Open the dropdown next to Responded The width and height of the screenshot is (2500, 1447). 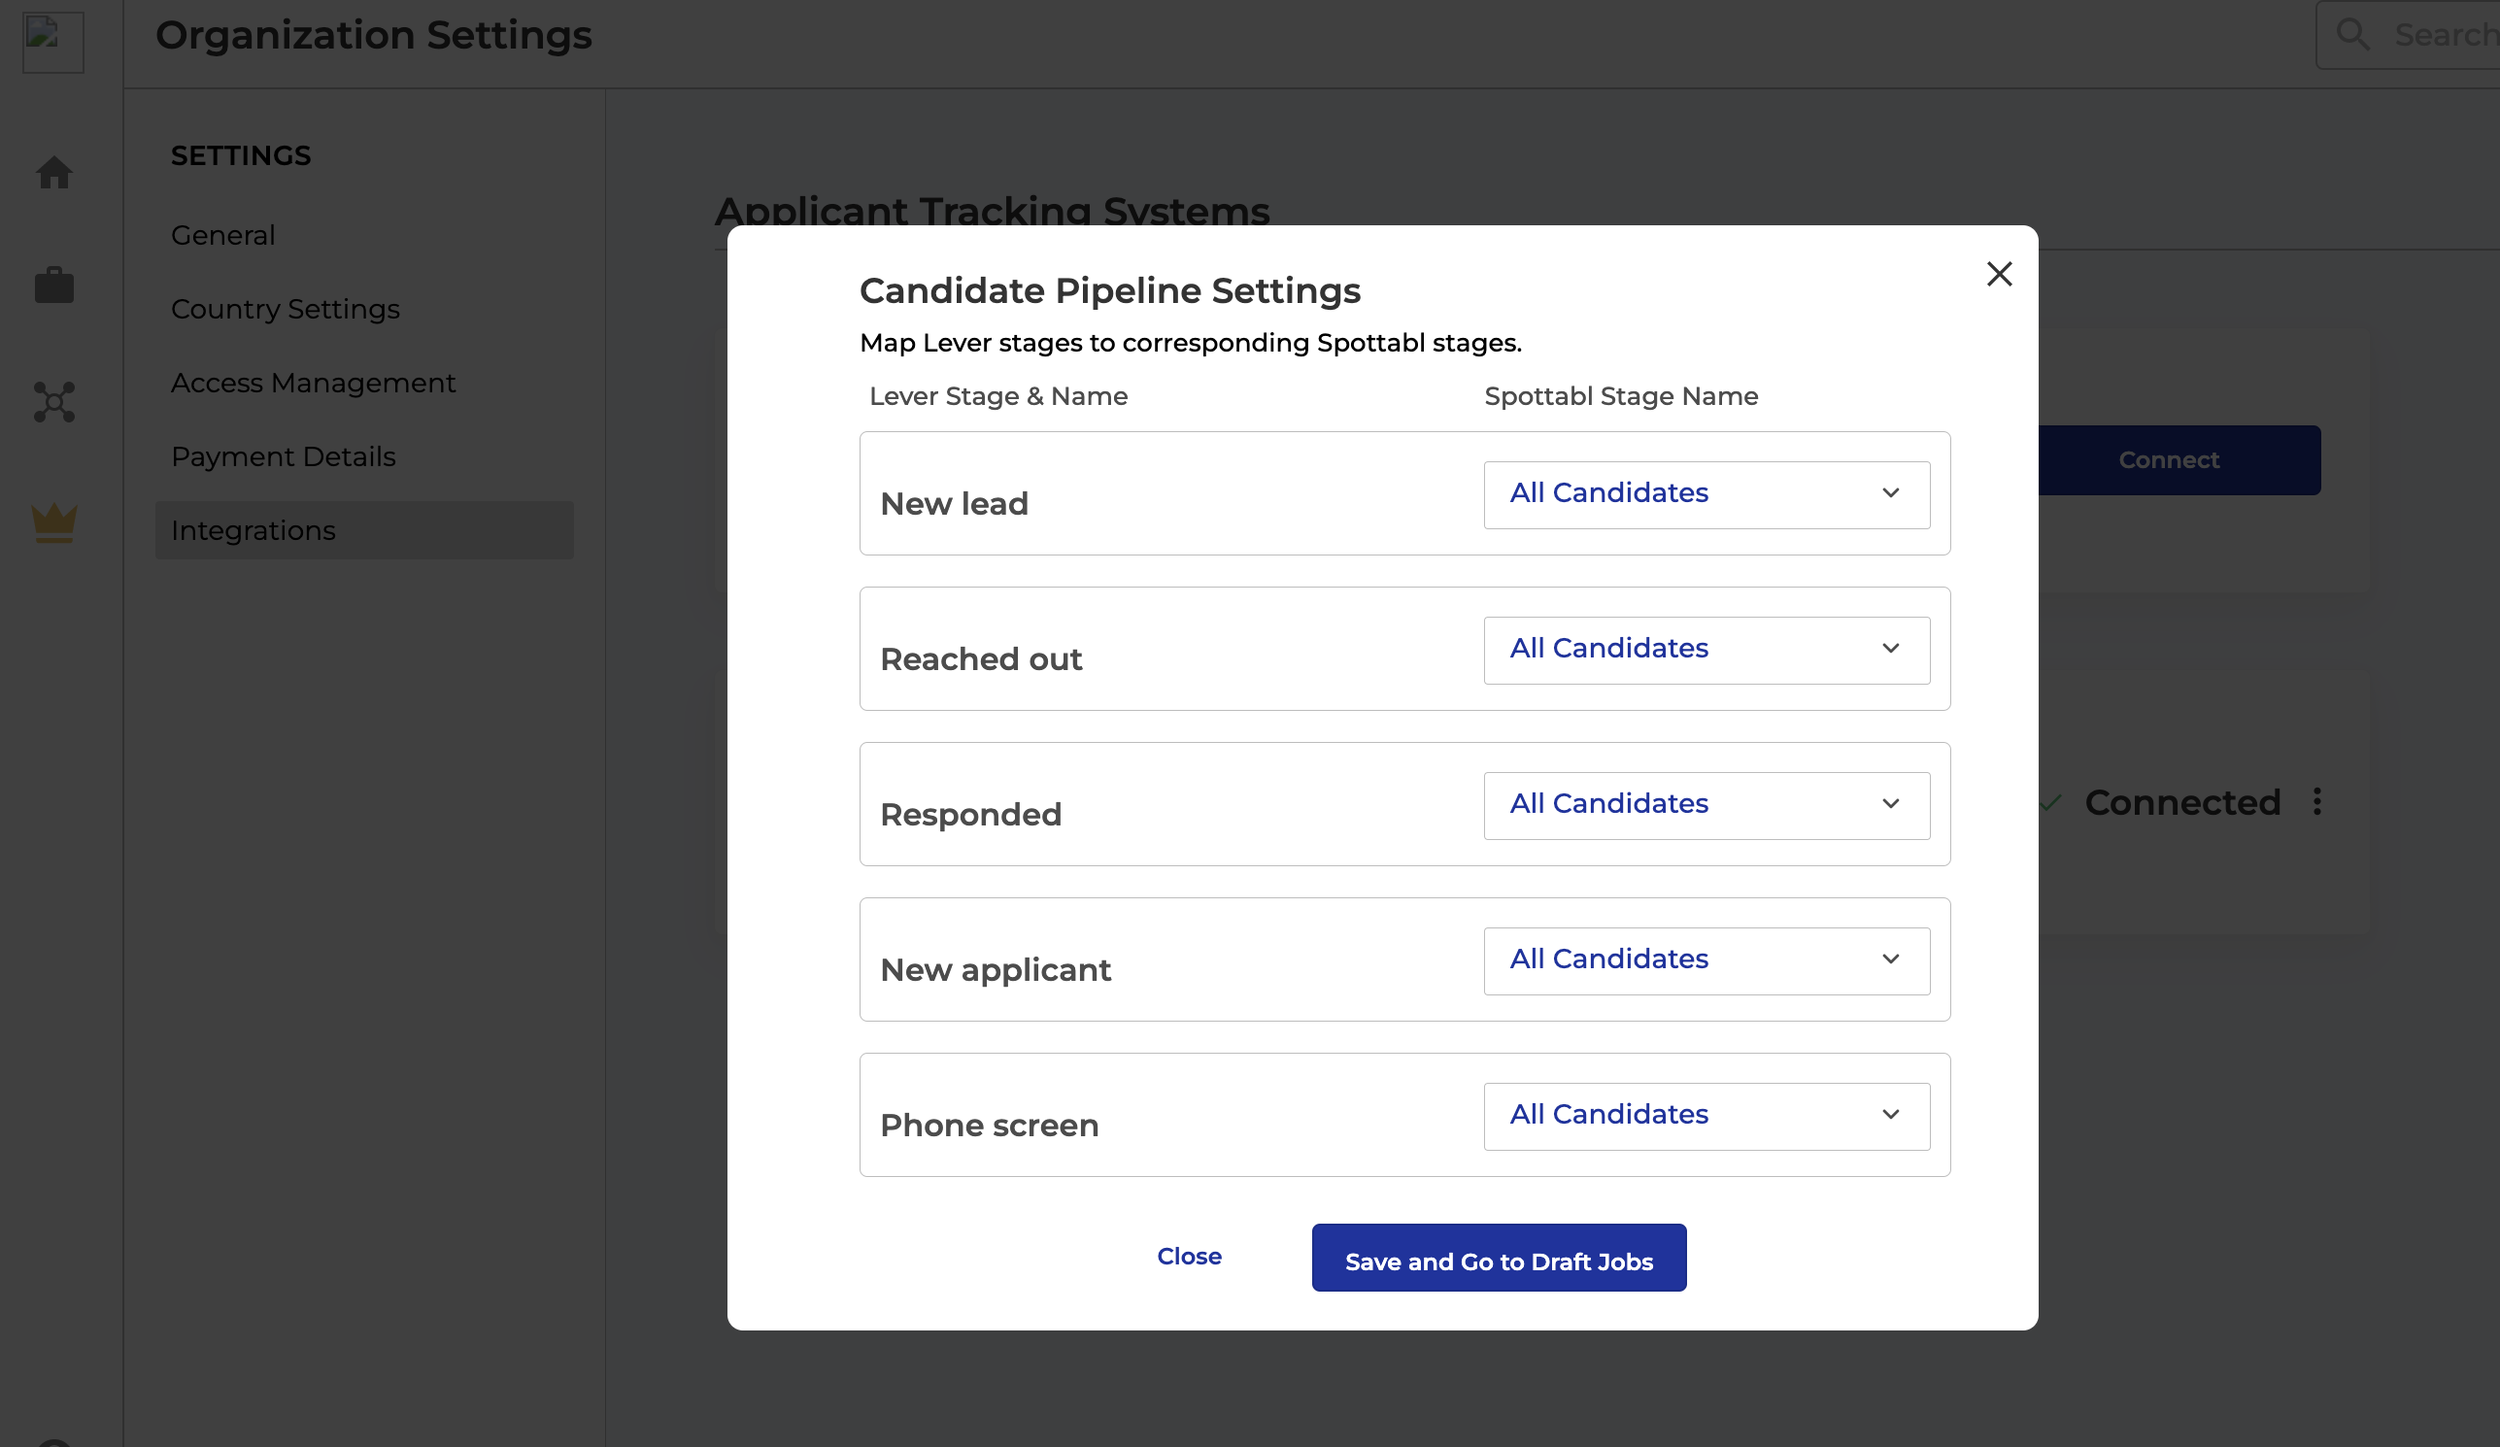[1705, 804]
